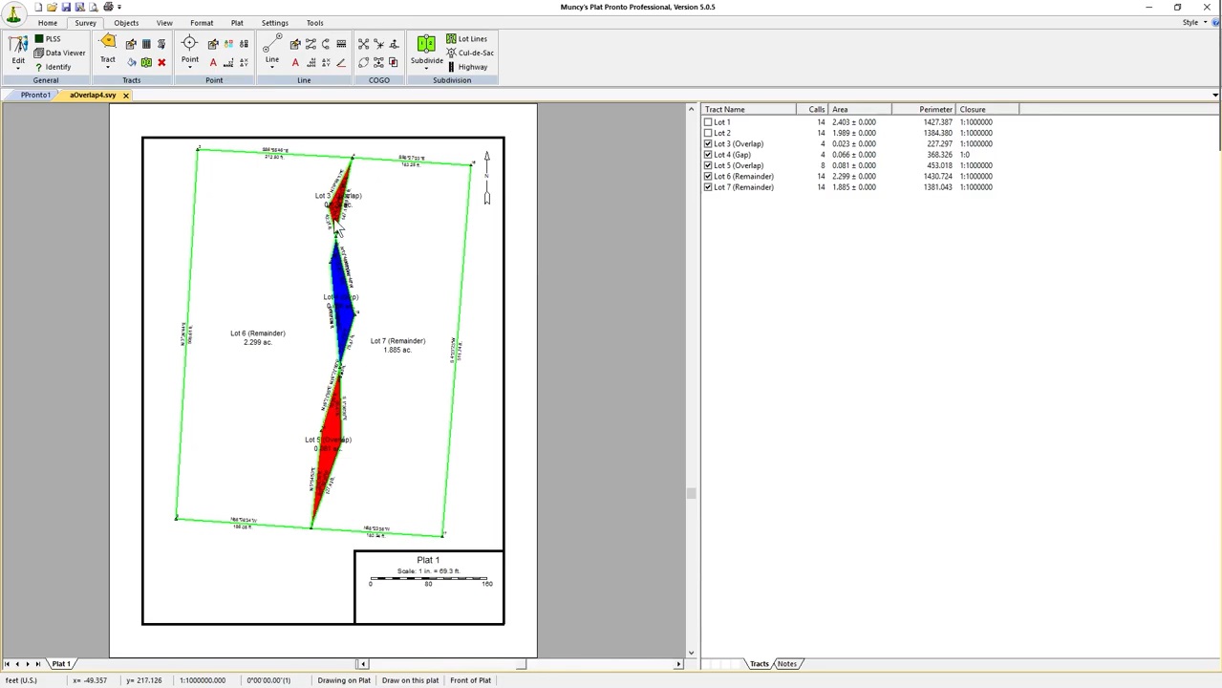Uncheck the Lot 4 (Gap) checkbox
This screenshot has height=688, width=1222.
pyautogui.click(x=708, y=155)
